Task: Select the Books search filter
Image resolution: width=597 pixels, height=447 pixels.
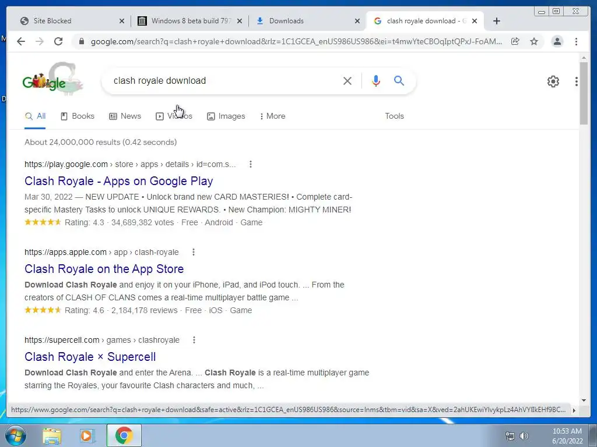Action: point(78,116)
